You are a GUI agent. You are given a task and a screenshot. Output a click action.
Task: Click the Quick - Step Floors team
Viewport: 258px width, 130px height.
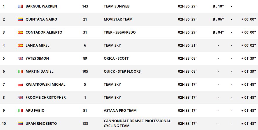coord(122,72)
